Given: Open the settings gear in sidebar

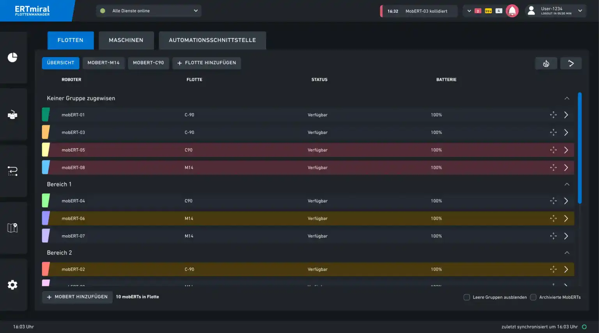Looking at the screenshot, I should point(12,285).
